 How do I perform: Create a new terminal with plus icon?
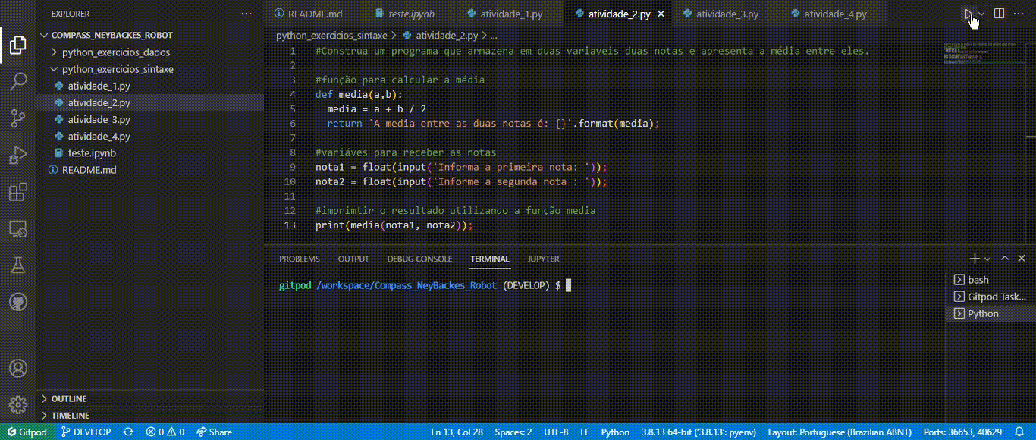(x=975, y=259)
